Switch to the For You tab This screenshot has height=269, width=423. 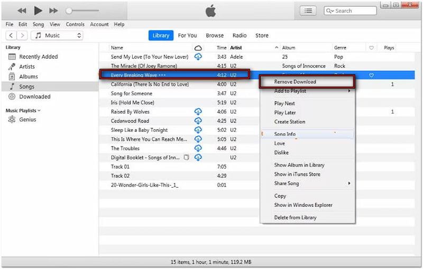tap(188, 35)
